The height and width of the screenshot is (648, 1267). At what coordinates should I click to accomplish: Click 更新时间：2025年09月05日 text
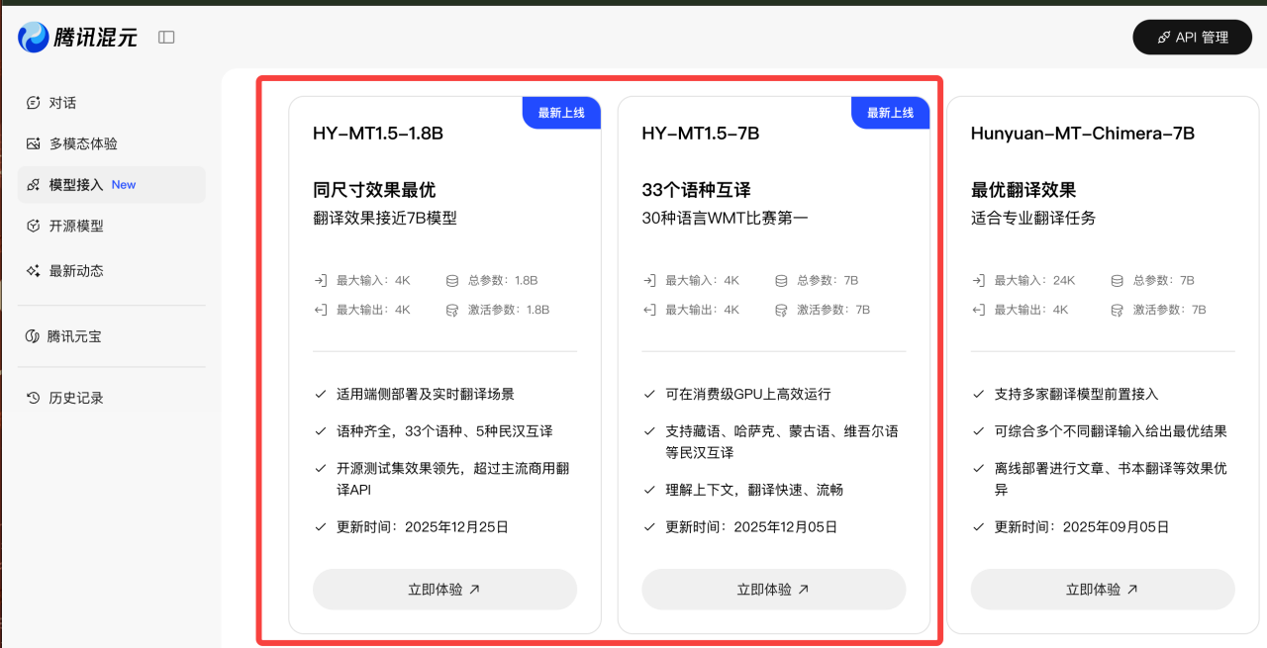point(1082,527)
